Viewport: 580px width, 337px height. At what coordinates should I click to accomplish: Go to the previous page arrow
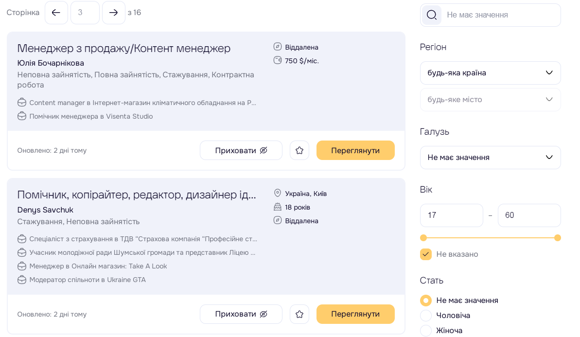[x=56, y=13]
